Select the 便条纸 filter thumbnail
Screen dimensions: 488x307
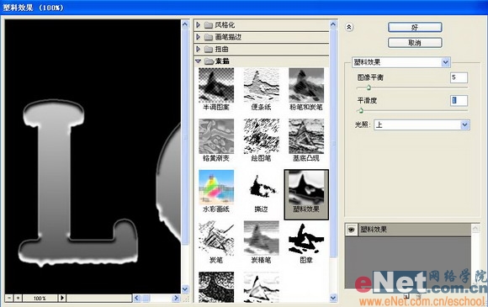pyautogui.click(x=261, y=86)
